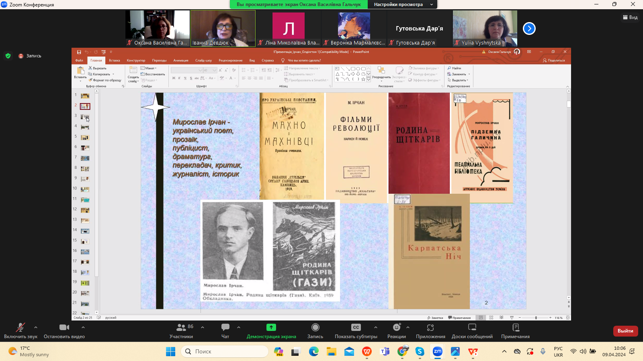Expand video options chevron
The height and width of the screenshot is (361, 643).
point(83,327)
